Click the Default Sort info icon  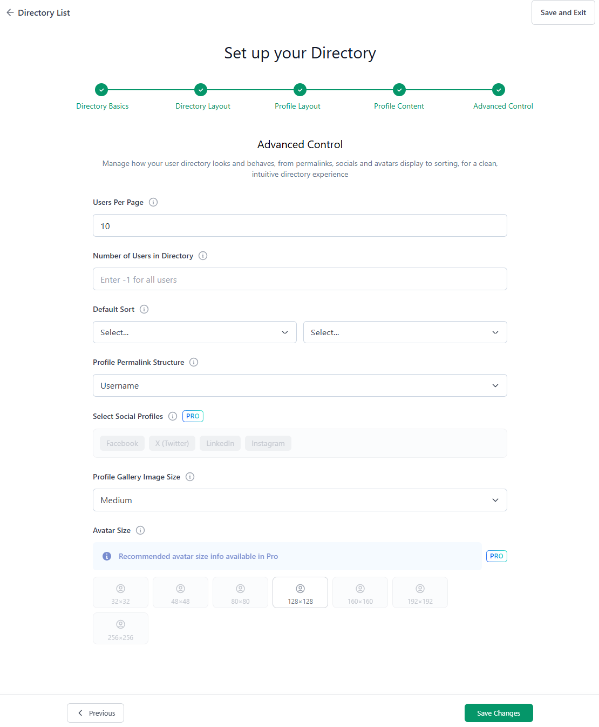pos(144,309)
